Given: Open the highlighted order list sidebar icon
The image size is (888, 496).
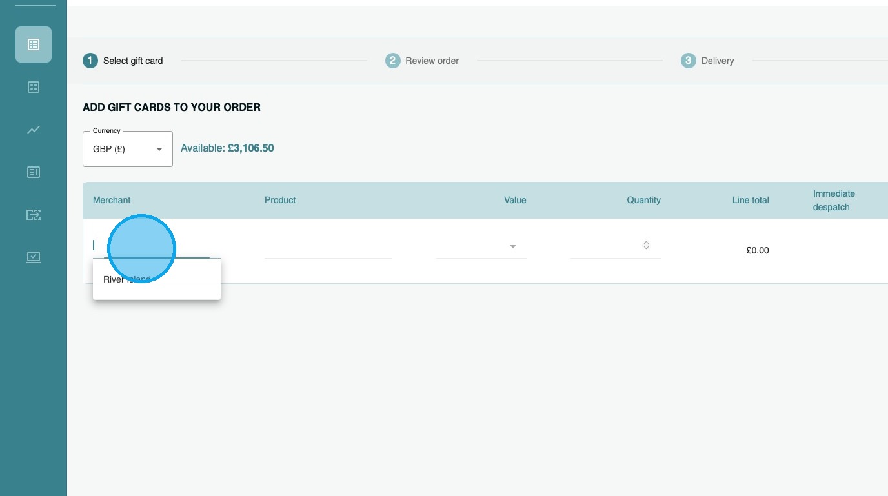Looking at the screenshot, I should coord(34,45).
